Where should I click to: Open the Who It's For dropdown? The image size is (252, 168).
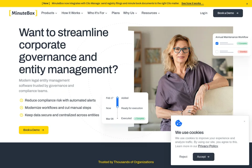[97, 13]
